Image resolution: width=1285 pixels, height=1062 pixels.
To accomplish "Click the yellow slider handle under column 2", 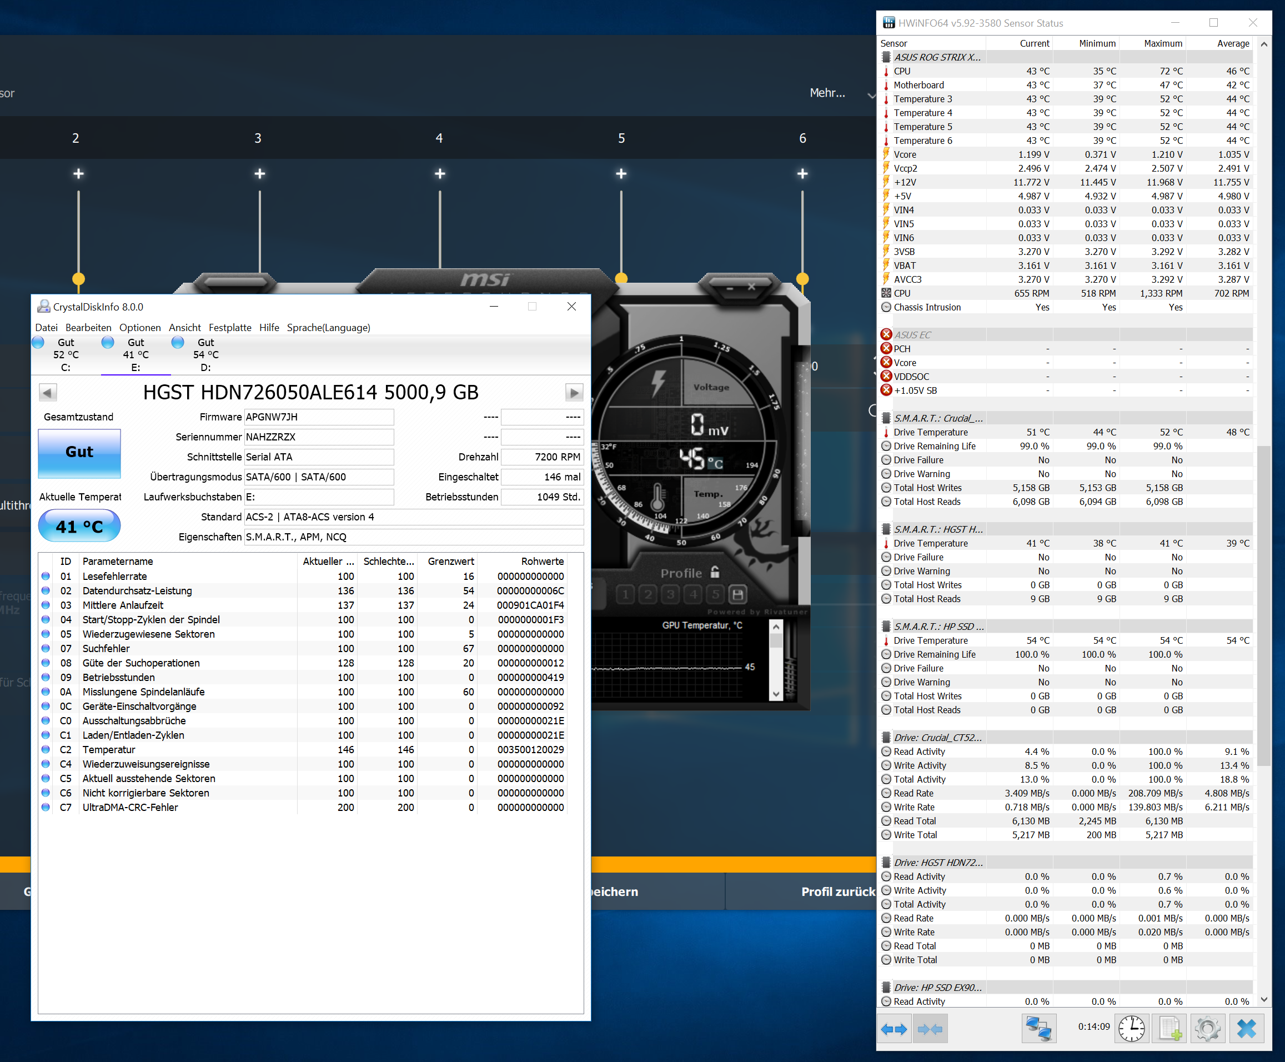I will tap(78, 279).
